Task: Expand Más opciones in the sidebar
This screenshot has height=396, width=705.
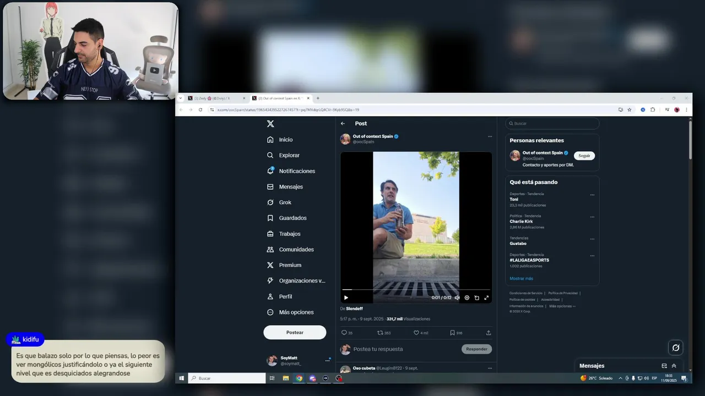Action: [x=290, y=312]
